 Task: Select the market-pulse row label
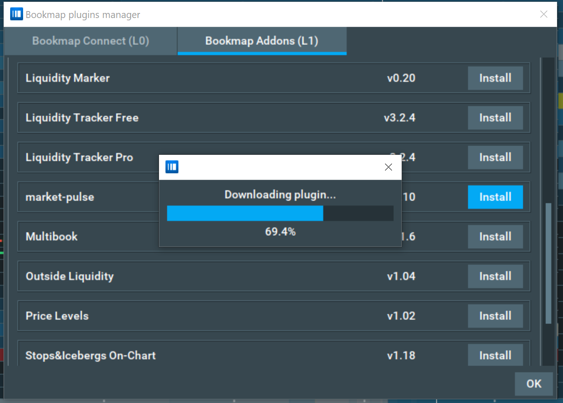(x=60, y=197)
